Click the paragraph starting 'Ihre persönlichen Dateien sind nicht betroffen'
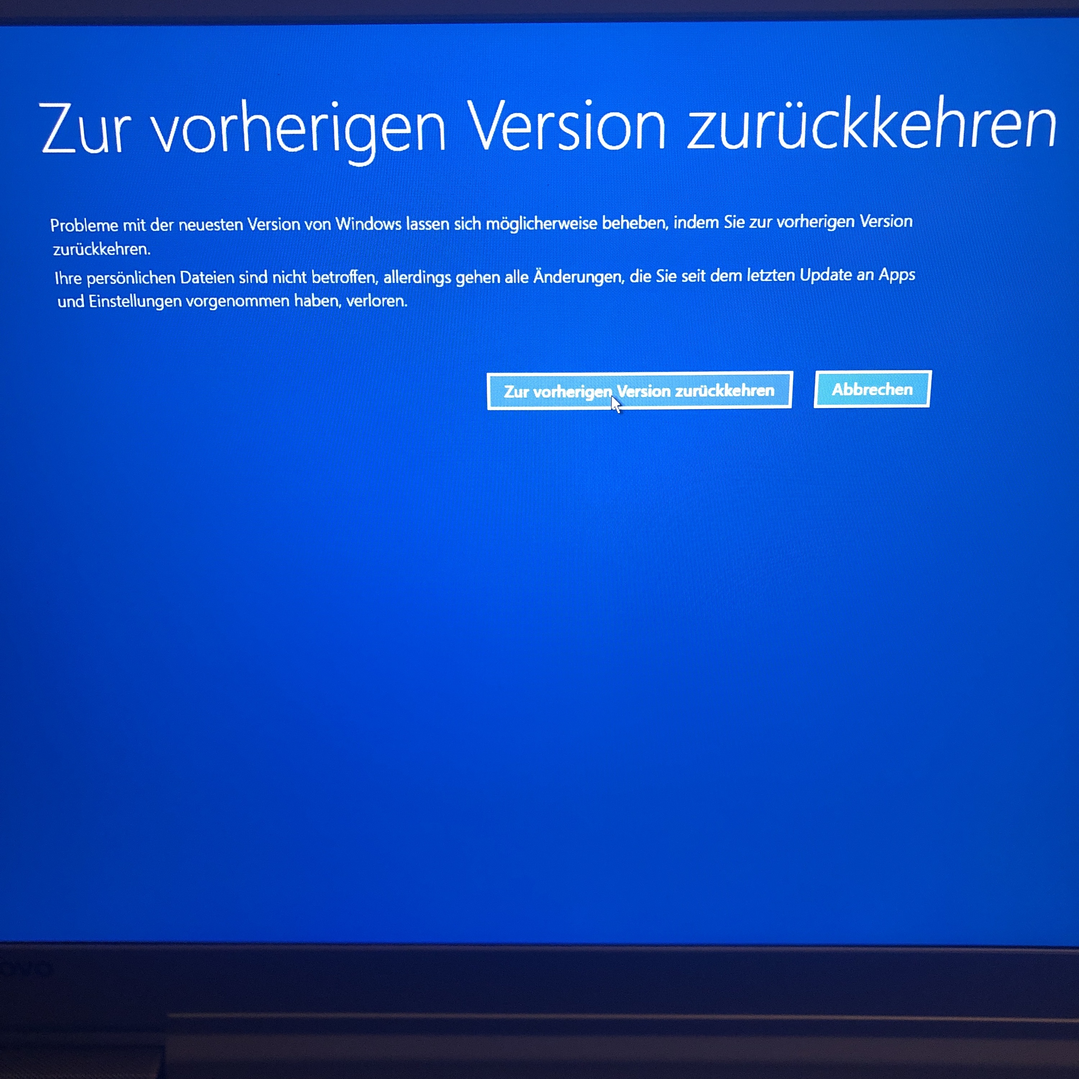This screenshot has height=1079, width=1079. (x=485, y=288)
